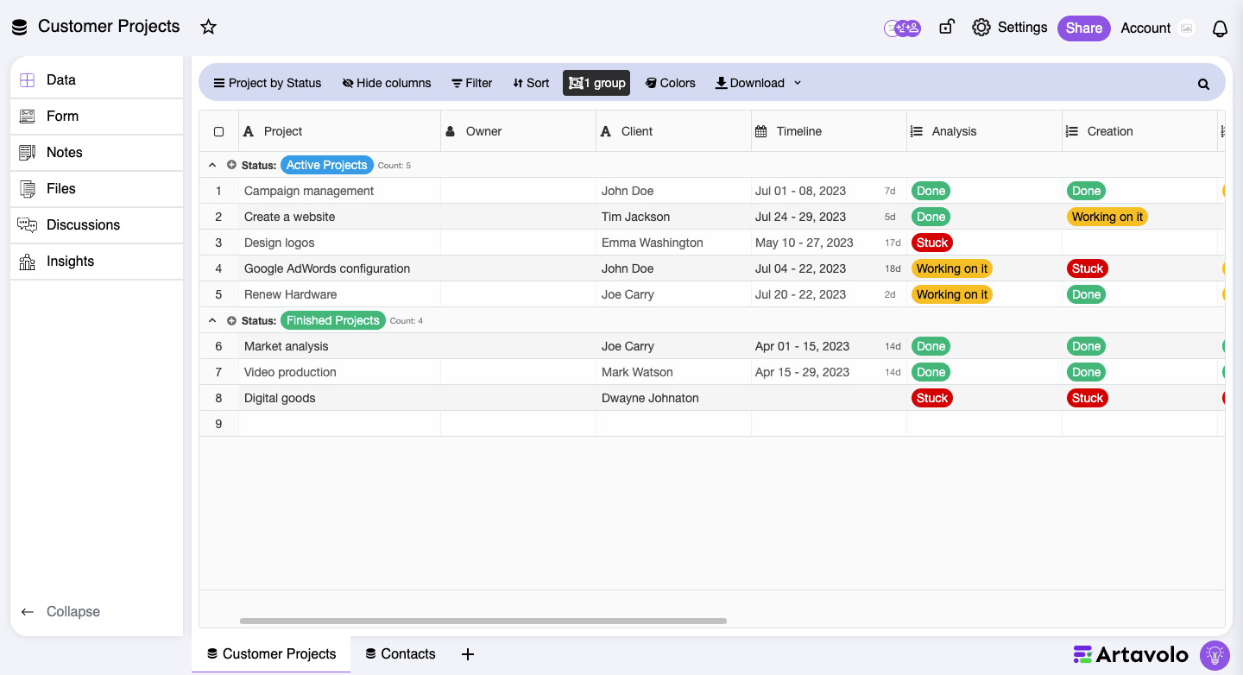Click the Account avatar image

coord(1187,28)
